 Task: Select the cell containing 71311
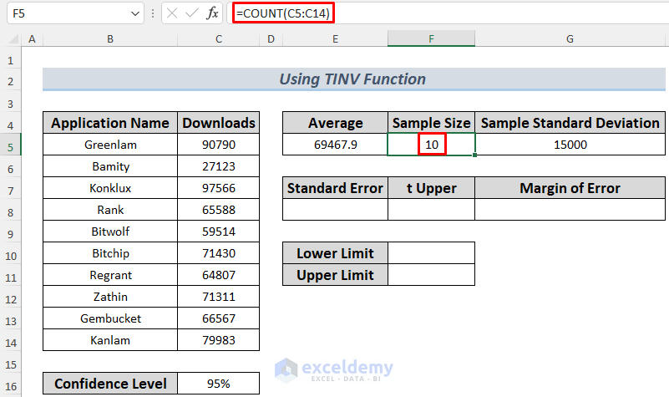click(219, 297)
